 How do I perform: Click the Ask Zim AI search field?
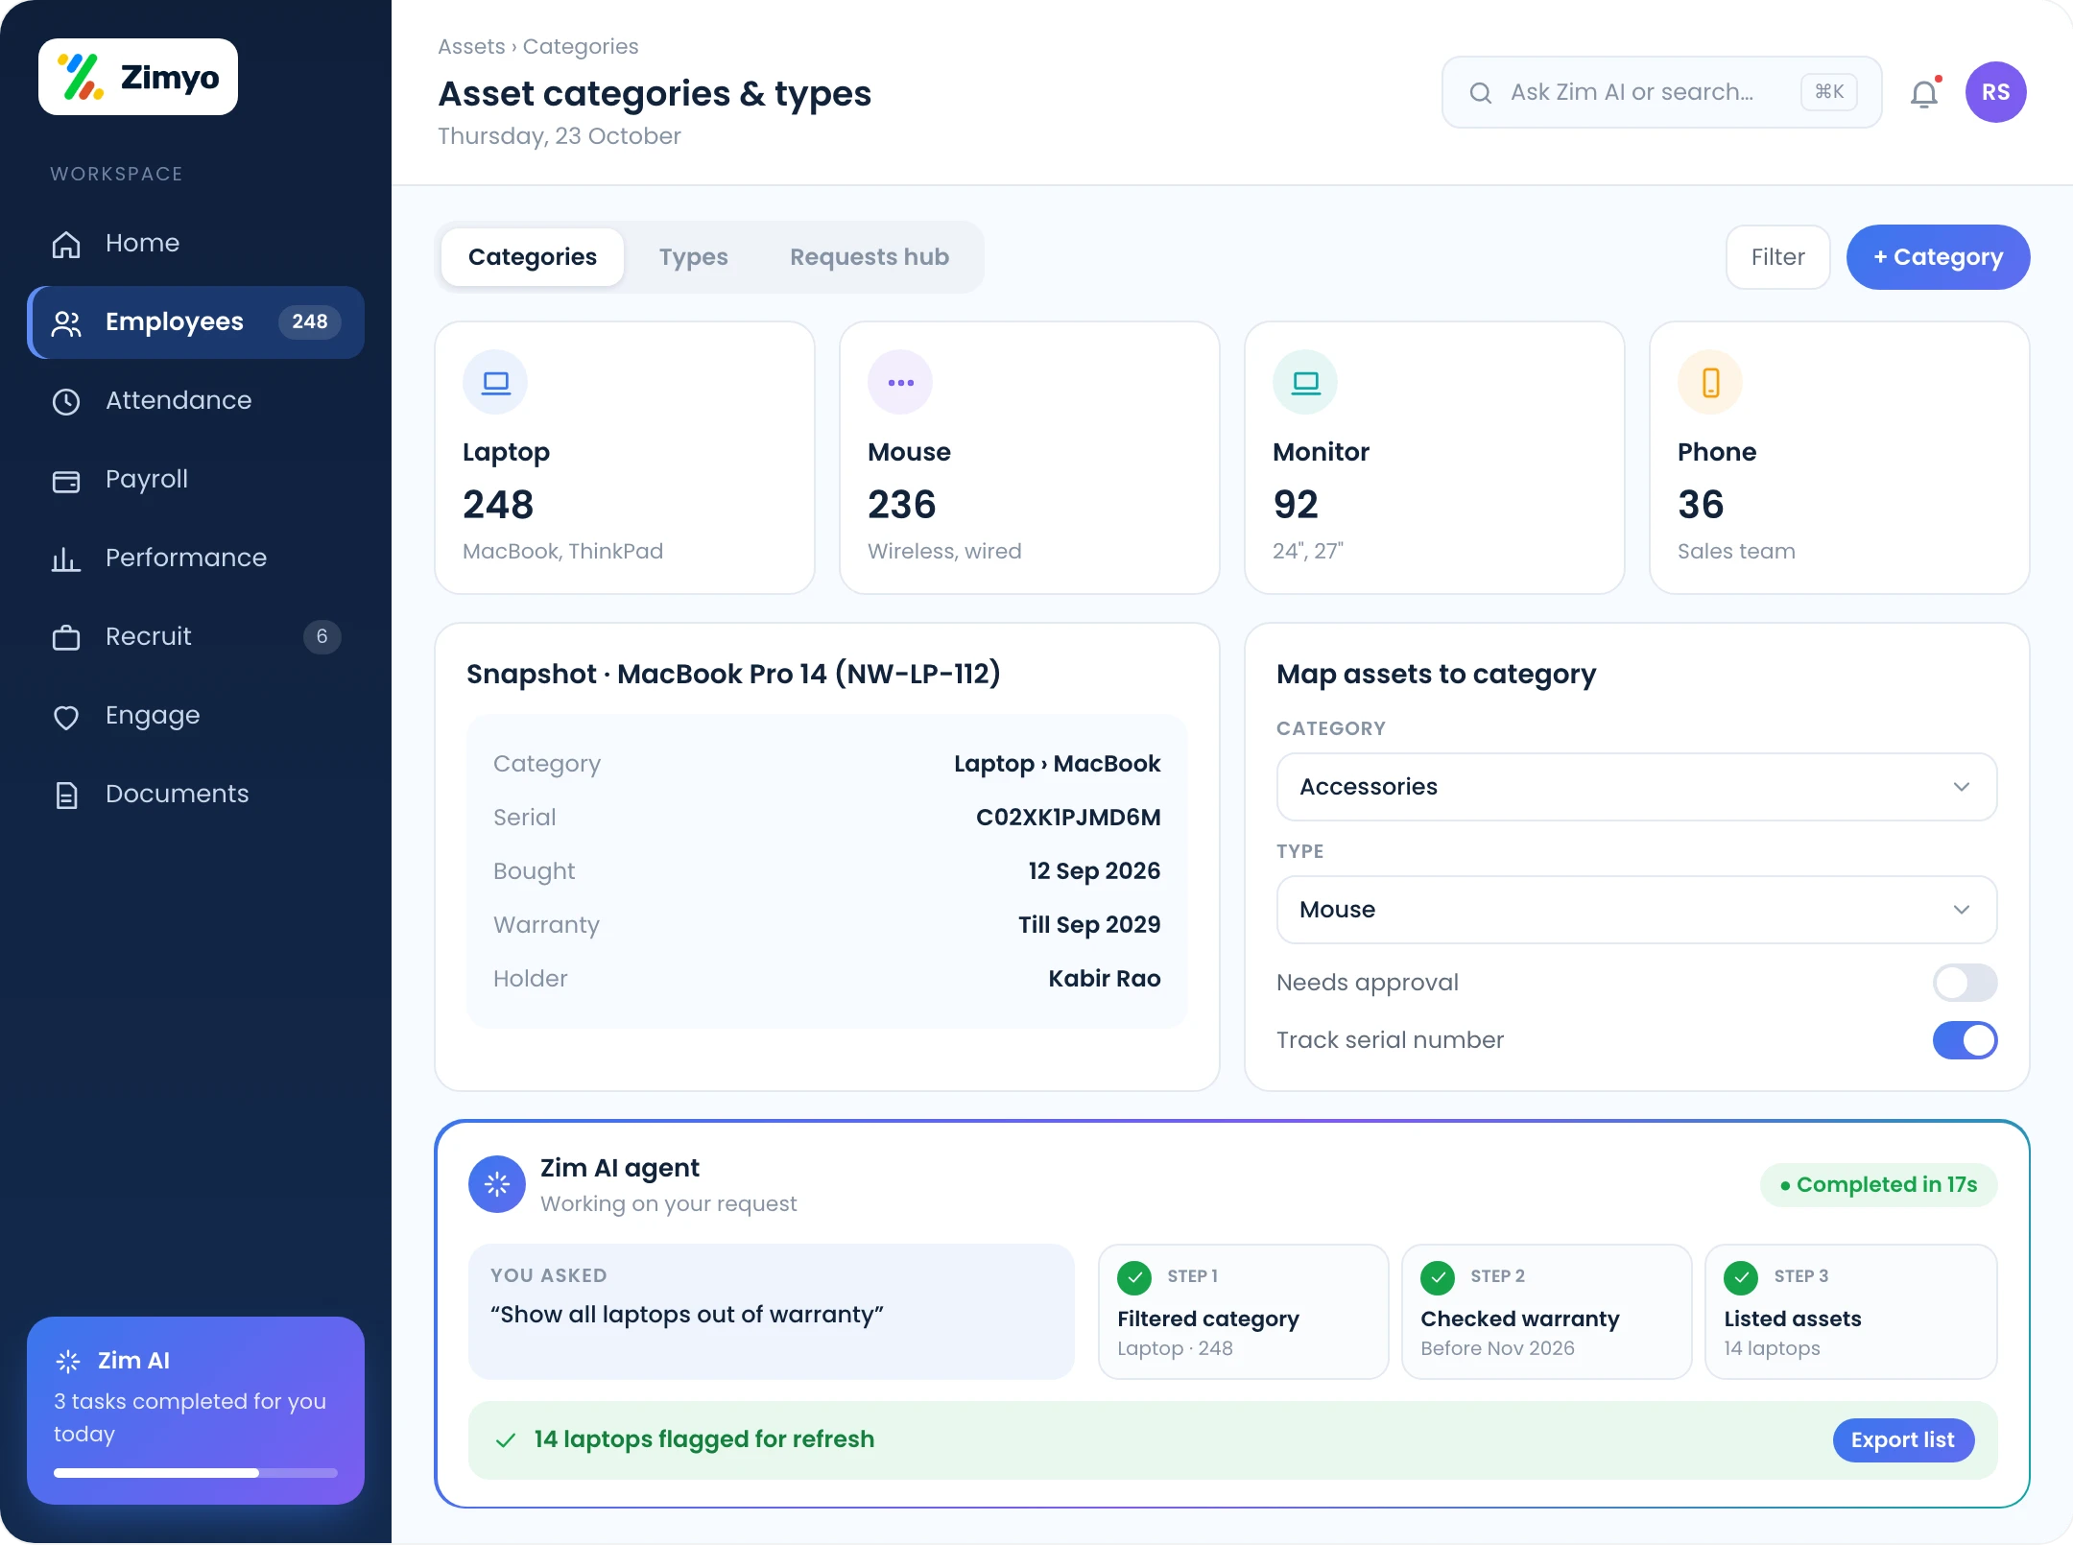pos(1661,92)
